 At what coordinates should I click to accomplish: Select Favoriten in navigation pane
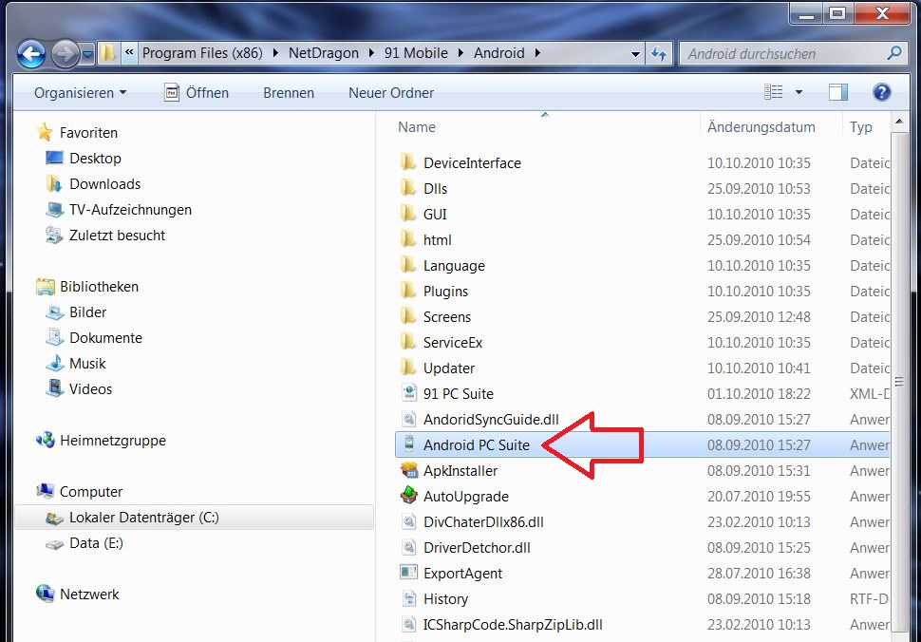[88, 133]
